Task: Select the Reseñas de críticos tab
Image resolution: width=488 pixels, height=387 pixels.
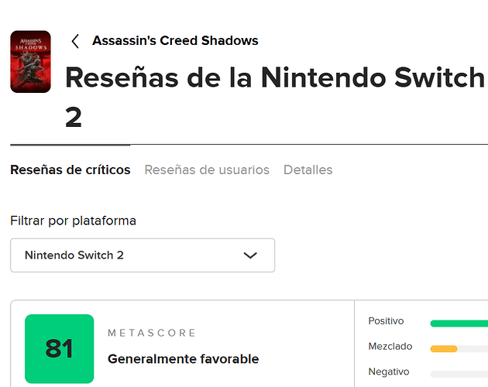Action: point(70,170)
